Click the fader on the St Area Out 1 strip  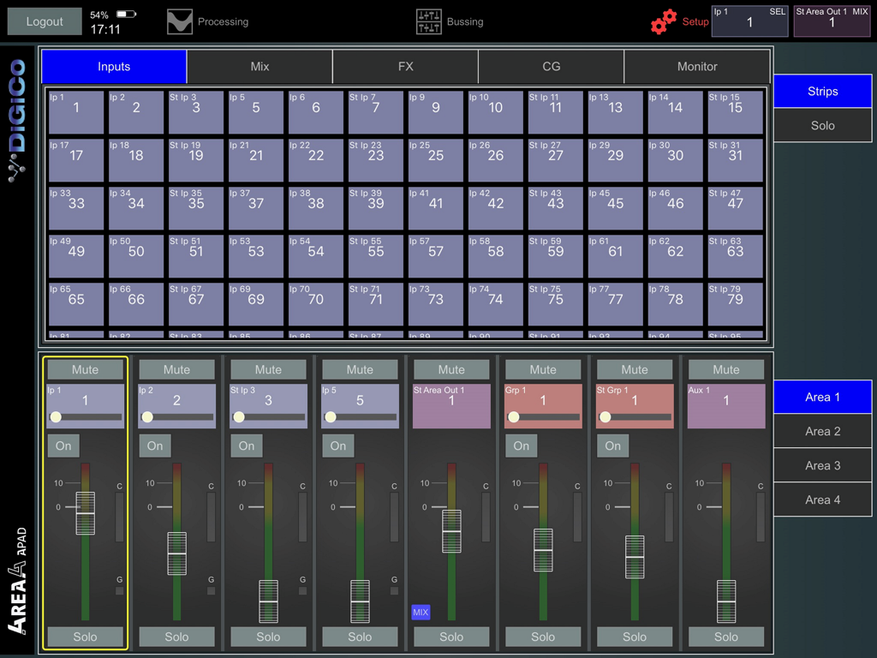(x=452, y=531)
